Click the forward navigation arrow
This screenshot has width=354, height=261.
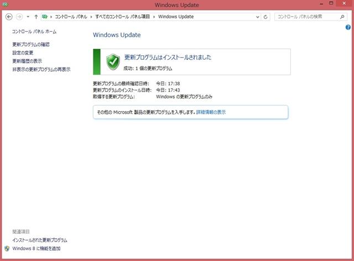19,17
